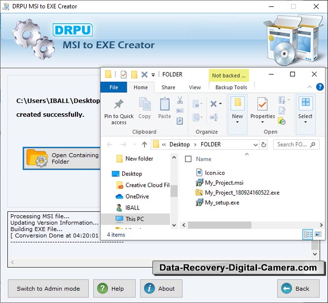Click the Explorer Help question mark icon
Viewport: 328px width, 303px height.
[320, 87]
